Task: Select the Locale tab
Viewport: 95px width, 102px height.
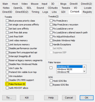Action: point(88,8)
